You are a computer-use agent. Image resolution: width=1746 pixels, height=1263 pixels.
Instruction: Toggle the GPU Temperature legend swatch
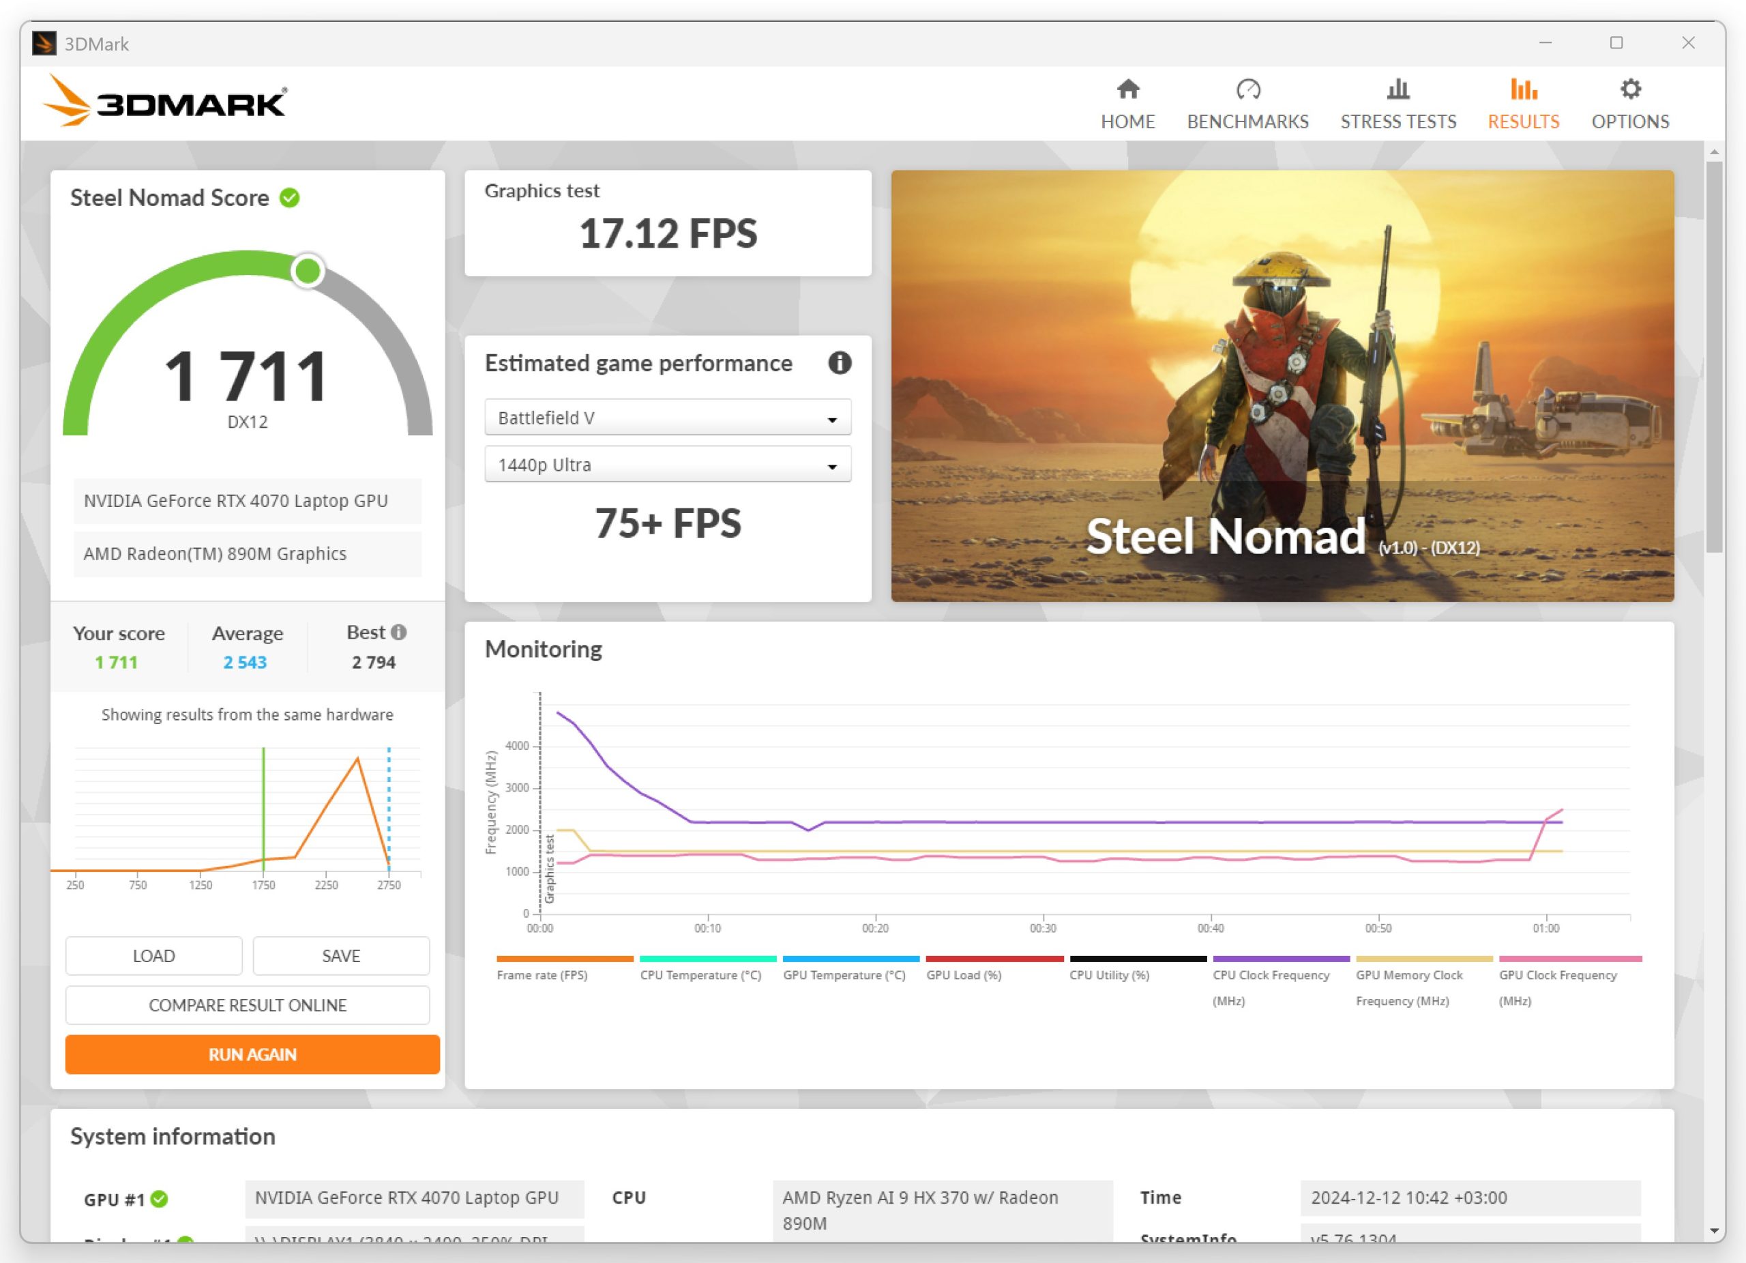[x=851, y=959]
